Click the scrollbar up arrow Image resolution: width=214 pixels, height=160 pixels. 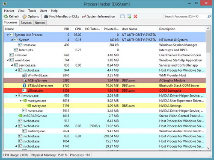[x=208, y=28]
